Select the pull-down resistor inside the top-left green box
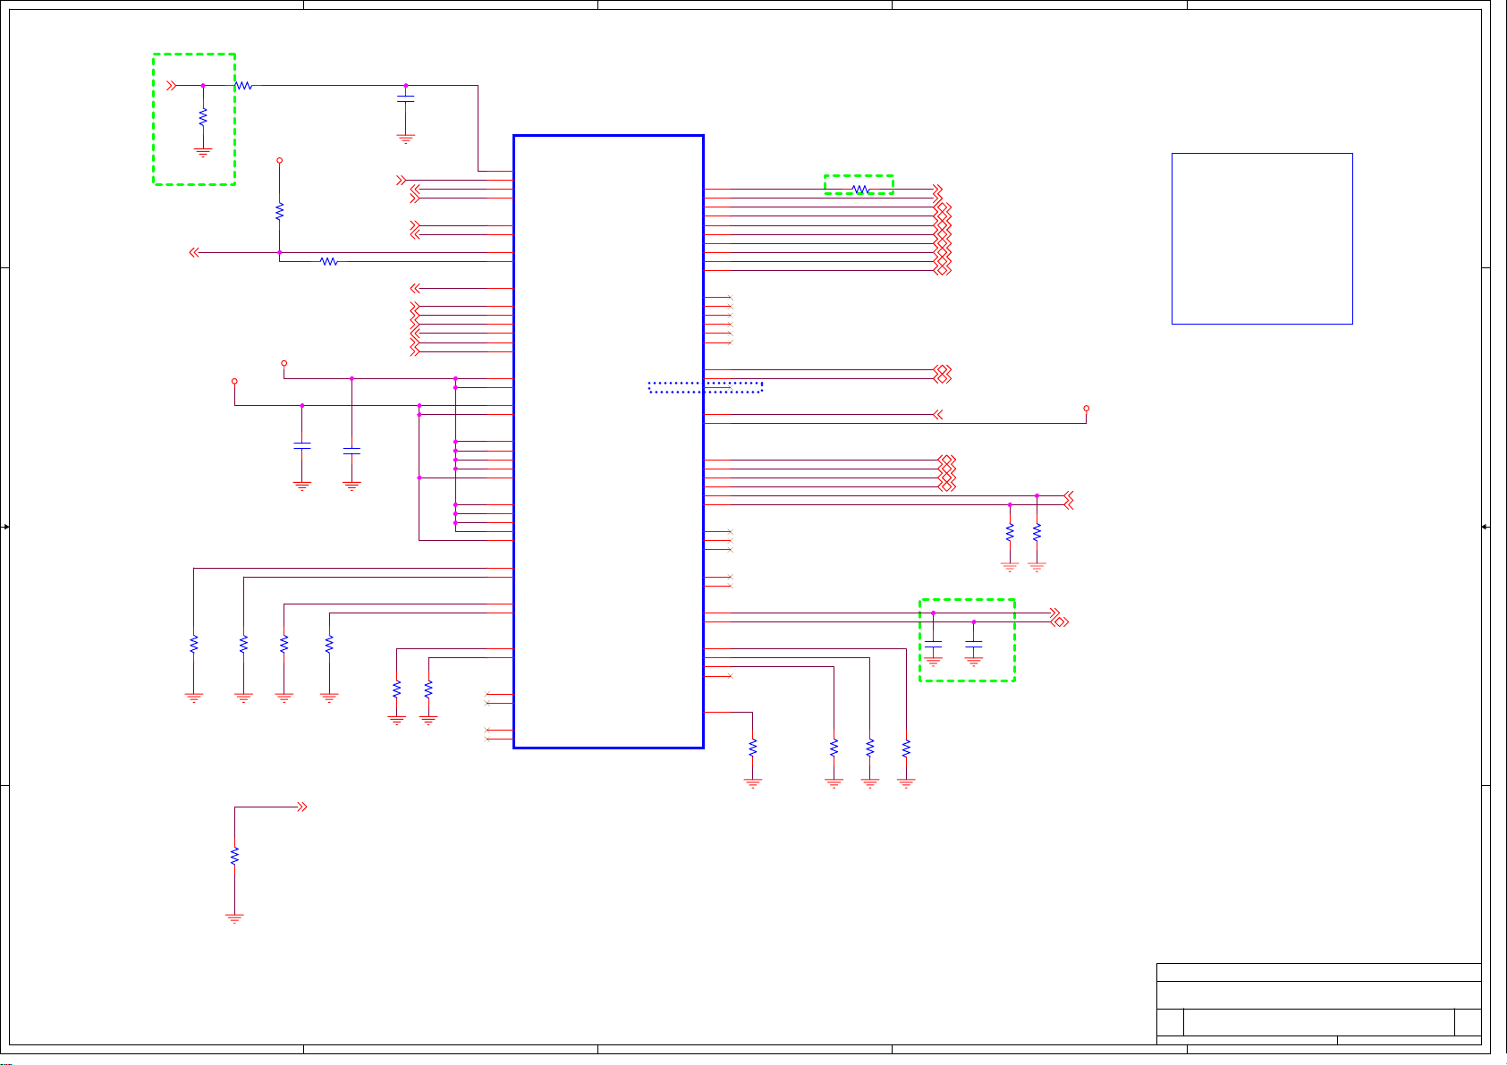This screenshot has width=1507, height=1065. [x=203, y=117]
